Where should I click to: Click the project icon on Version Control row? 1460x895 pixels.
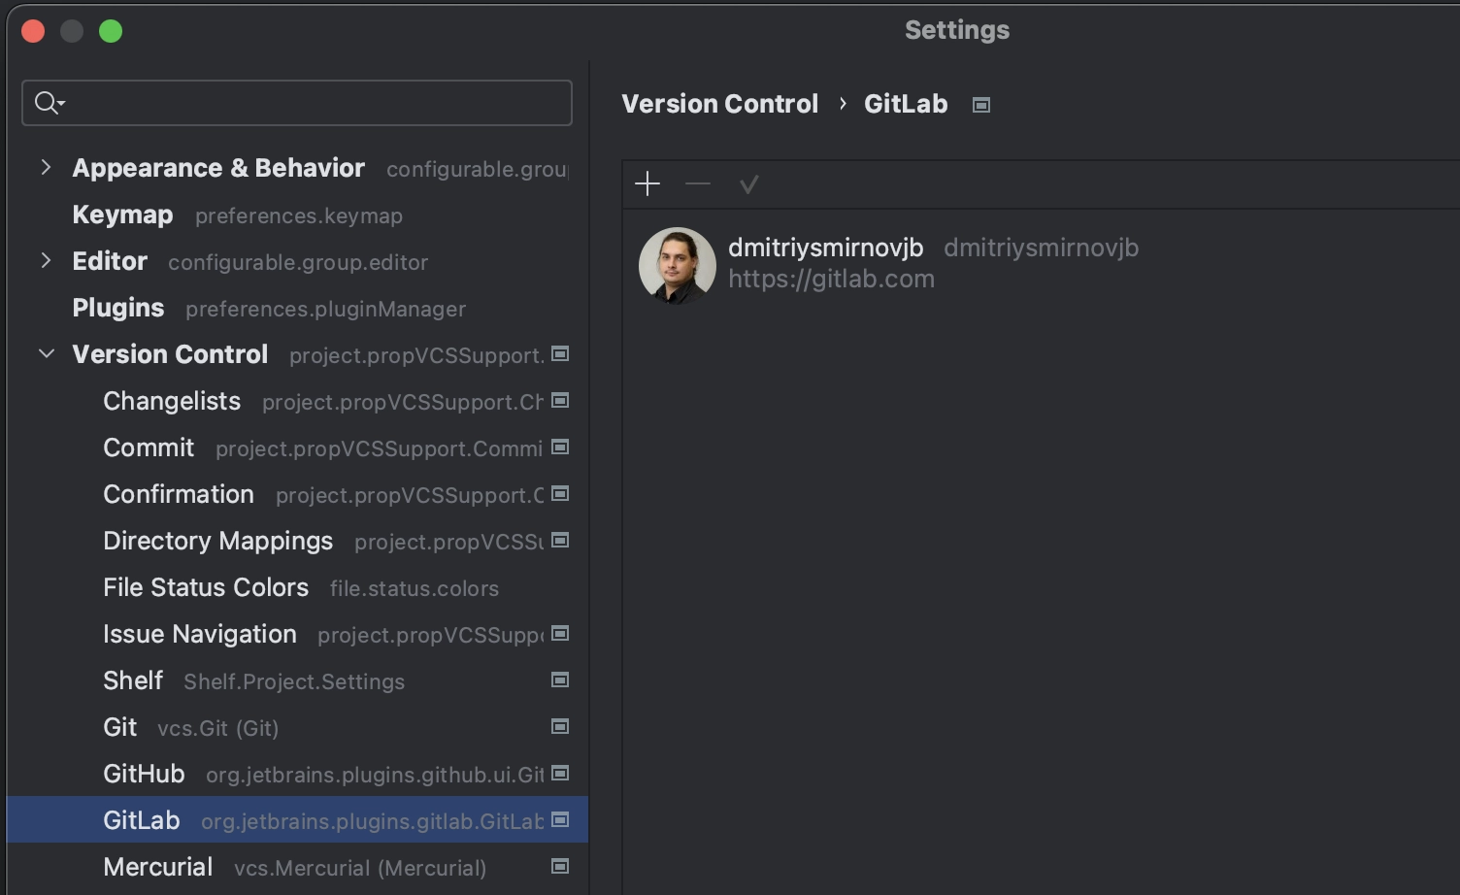560,353
